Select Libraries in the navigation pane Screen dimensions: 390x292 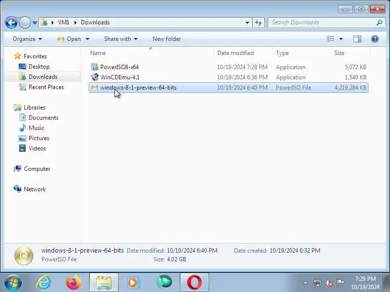coord(35,108)
